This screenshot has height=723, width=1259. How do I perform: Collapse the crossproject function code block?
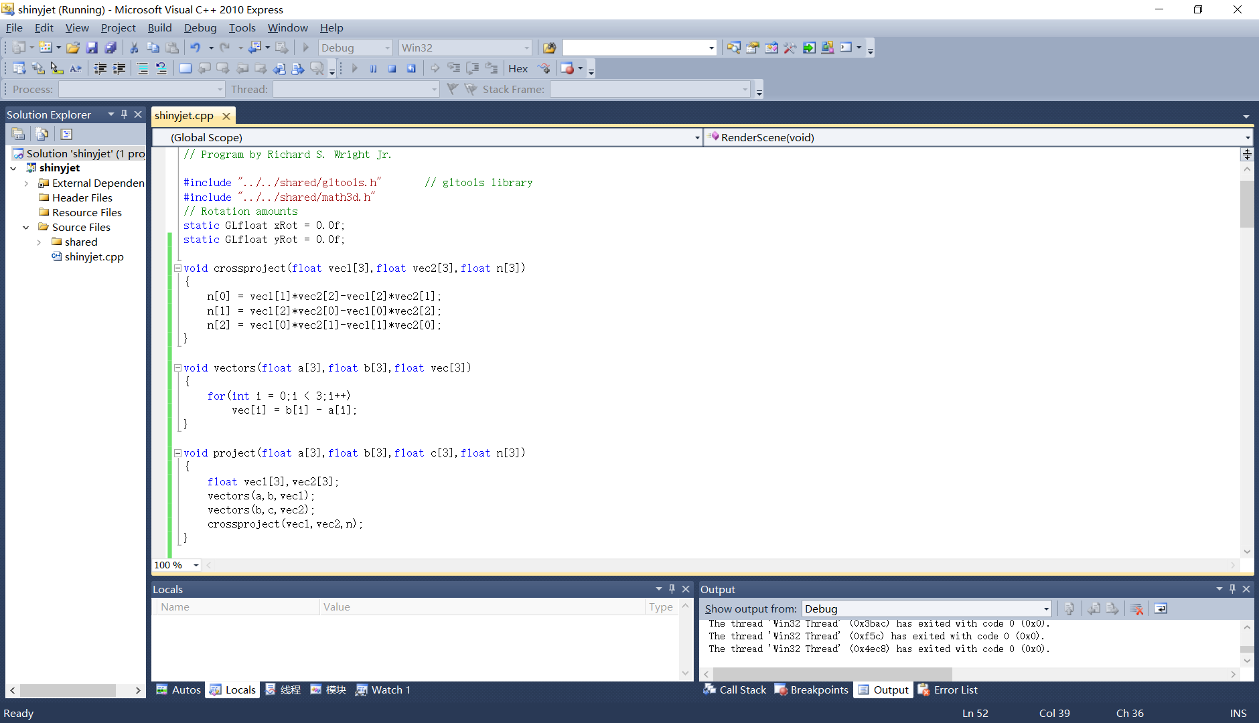[x=177, y=268]
